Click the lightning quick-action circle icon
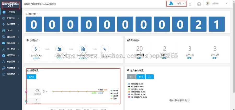This screenshot has width=235, height=110. click(x=36, y=49)
